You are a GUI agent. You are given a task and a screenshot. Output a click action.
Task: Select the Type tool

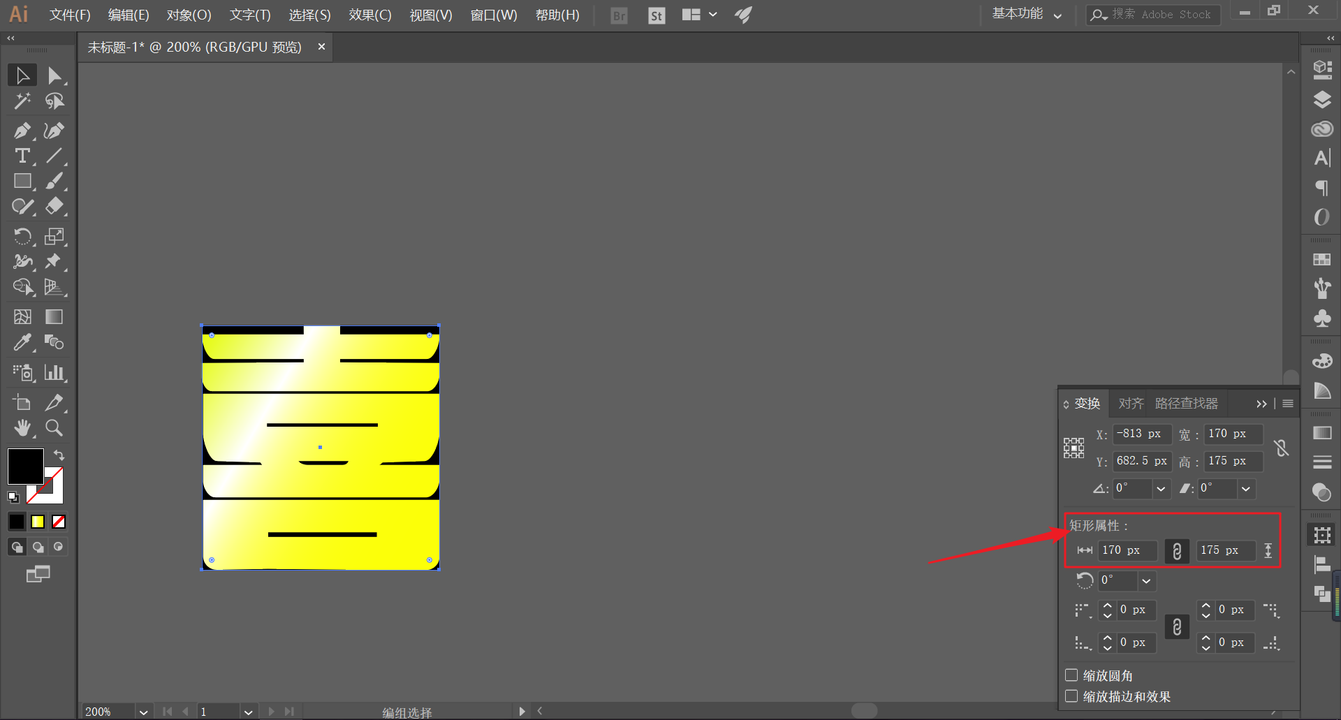pos(22,156)
